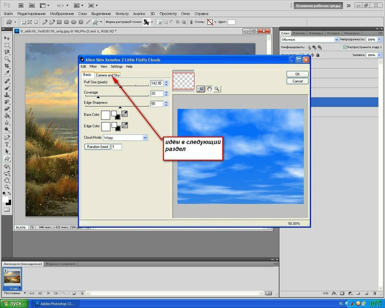Click Adobe Photoshop CS taskbar button
The width and height of the screenshot is (385, 308).
55,304
